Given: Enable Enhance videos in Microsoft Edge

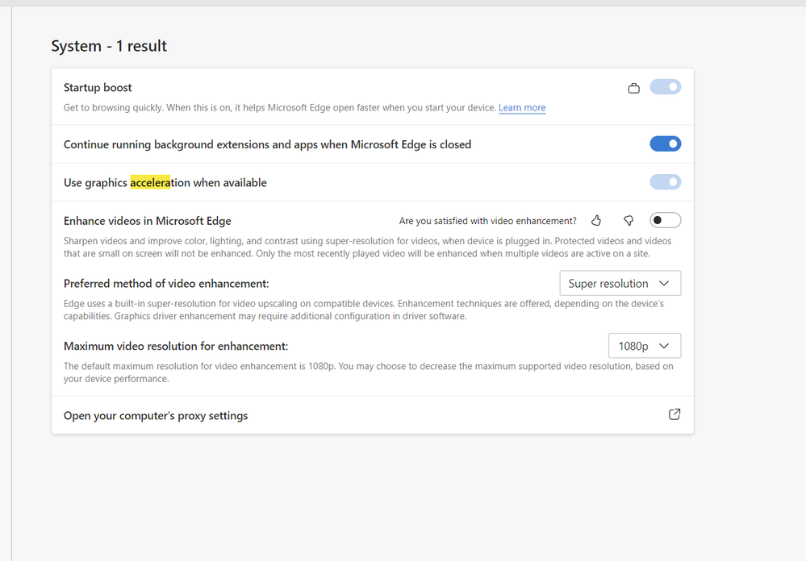Looking at the screenshot, I should pyautogui.click(x=665, y=220).
